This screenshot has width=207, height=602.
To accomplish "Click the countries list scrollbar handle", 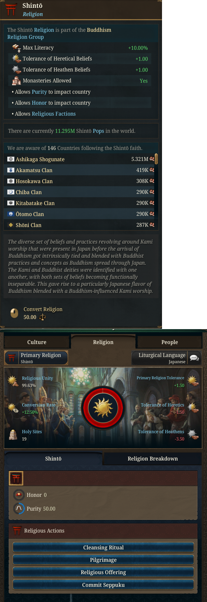I will [x=156, y=159].
